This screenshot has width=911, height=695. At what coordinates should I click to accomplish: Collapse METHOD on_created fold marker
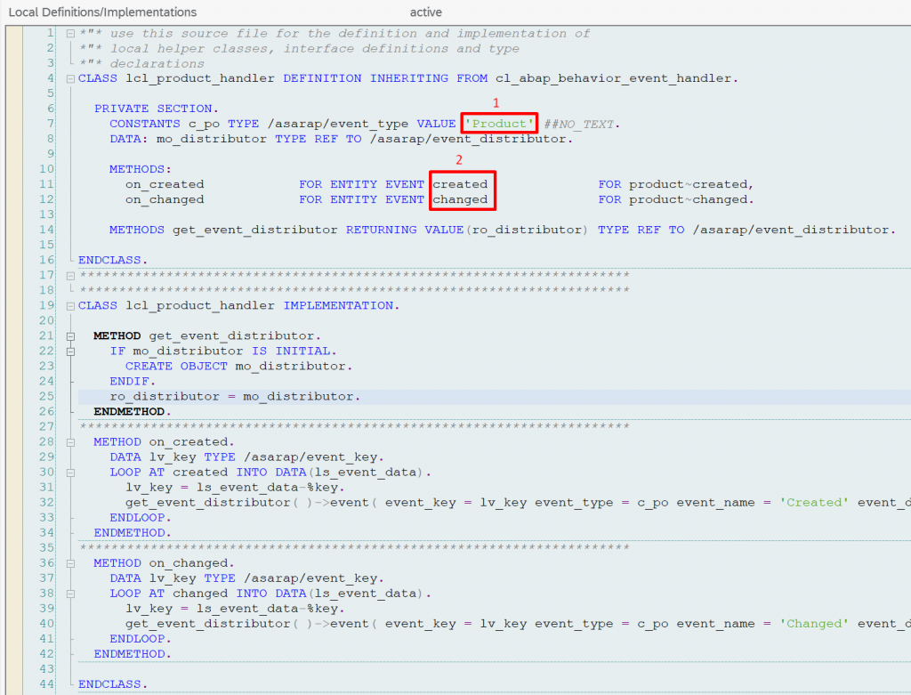coord(70,442)
